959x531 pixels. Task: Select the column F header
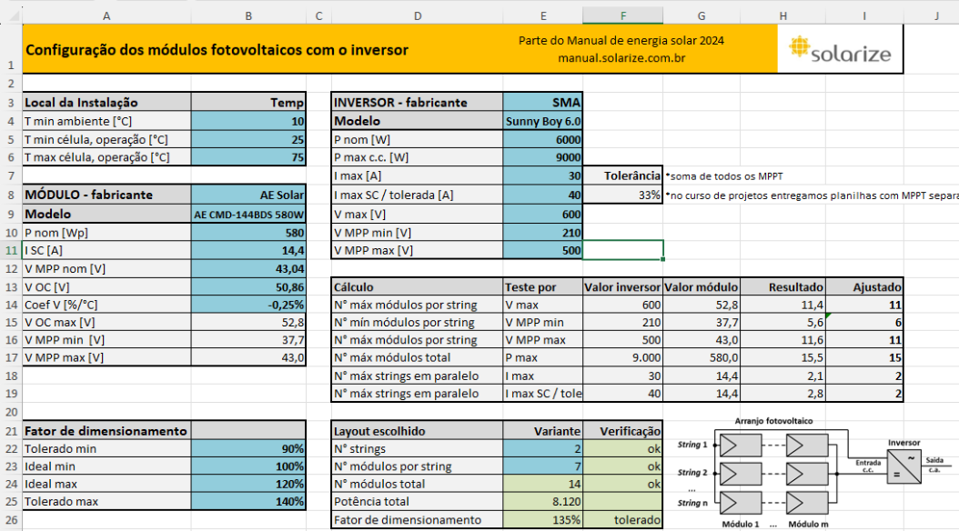622,16
